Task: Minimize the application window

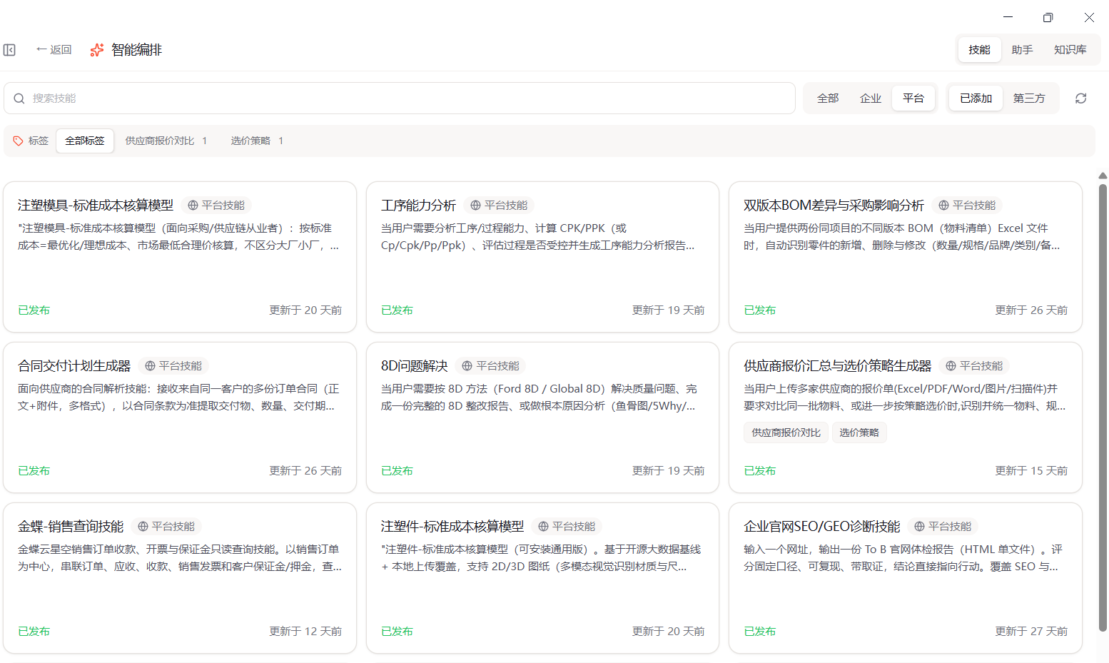Action: click(x=1008, y=17)
